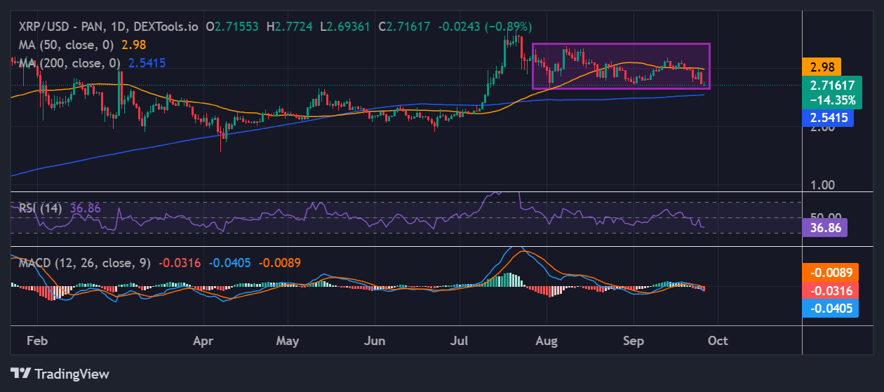The image size is (884, 392).
Task: Click the high value H2.7724
Action: 289,27
